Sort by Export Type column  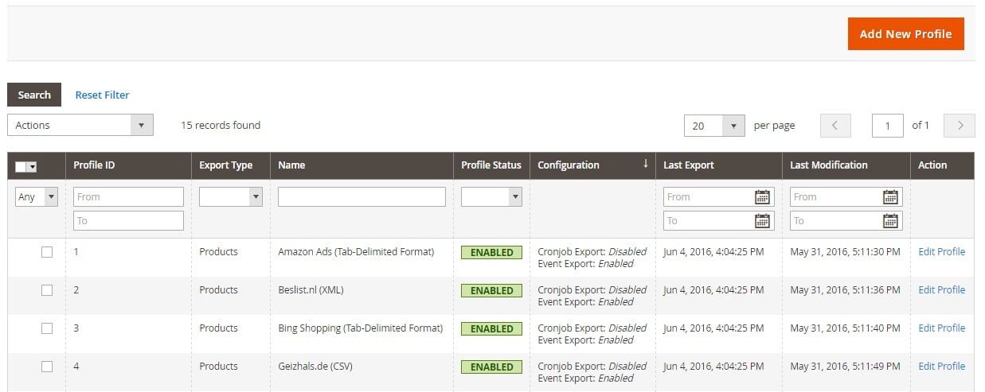pyautogui.click(x=225, y=165)
